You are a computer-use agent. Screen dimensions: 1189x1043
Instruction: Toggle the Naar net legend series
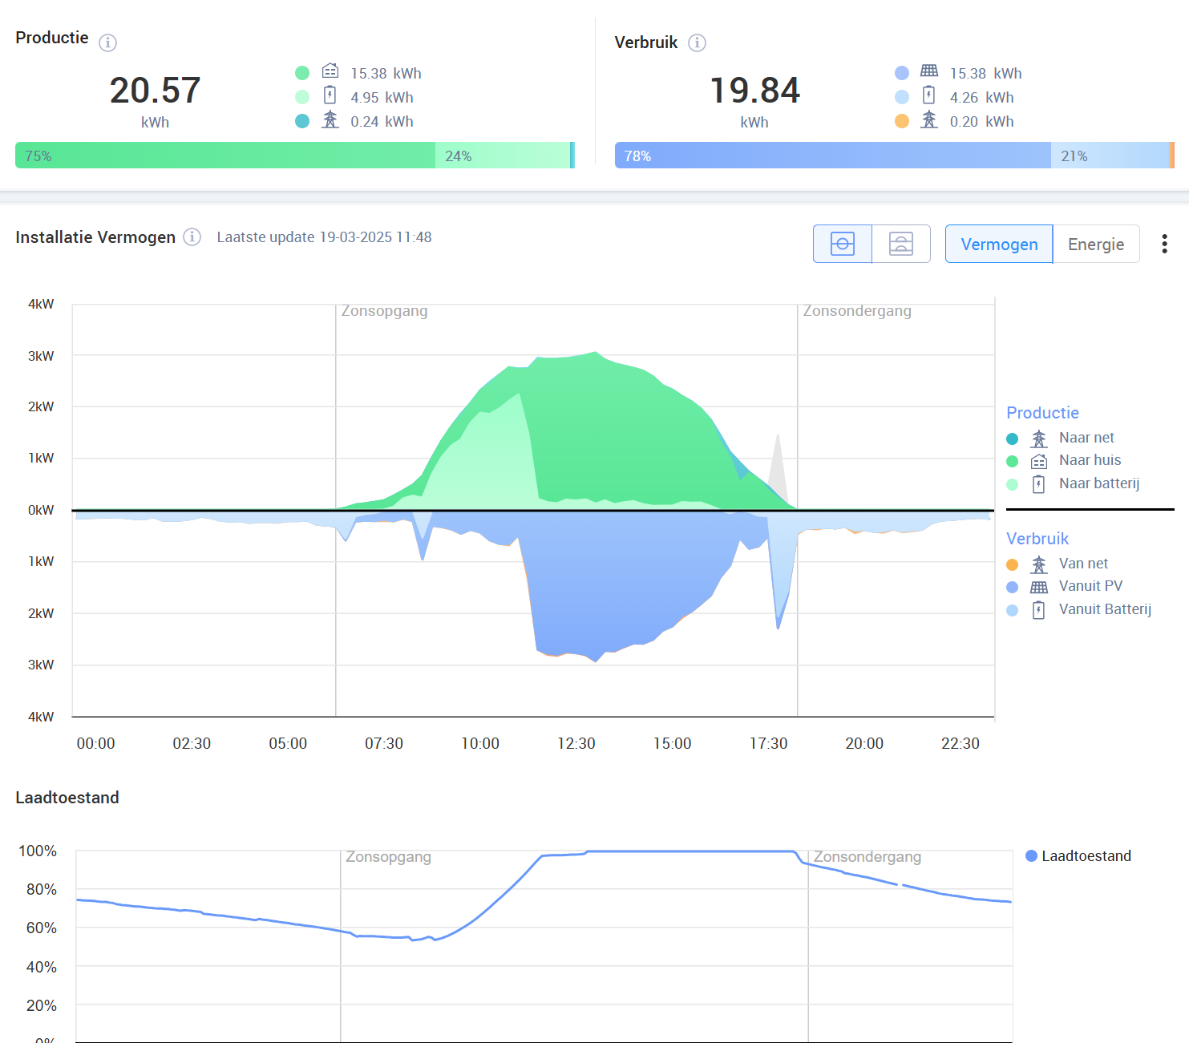point(1086,438)
